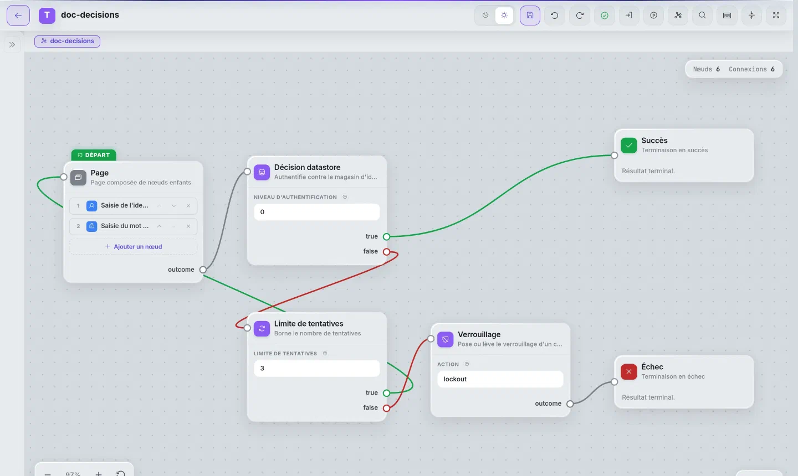
Task: Move Saisie du mot... row up
Action: tap(159, 226)
